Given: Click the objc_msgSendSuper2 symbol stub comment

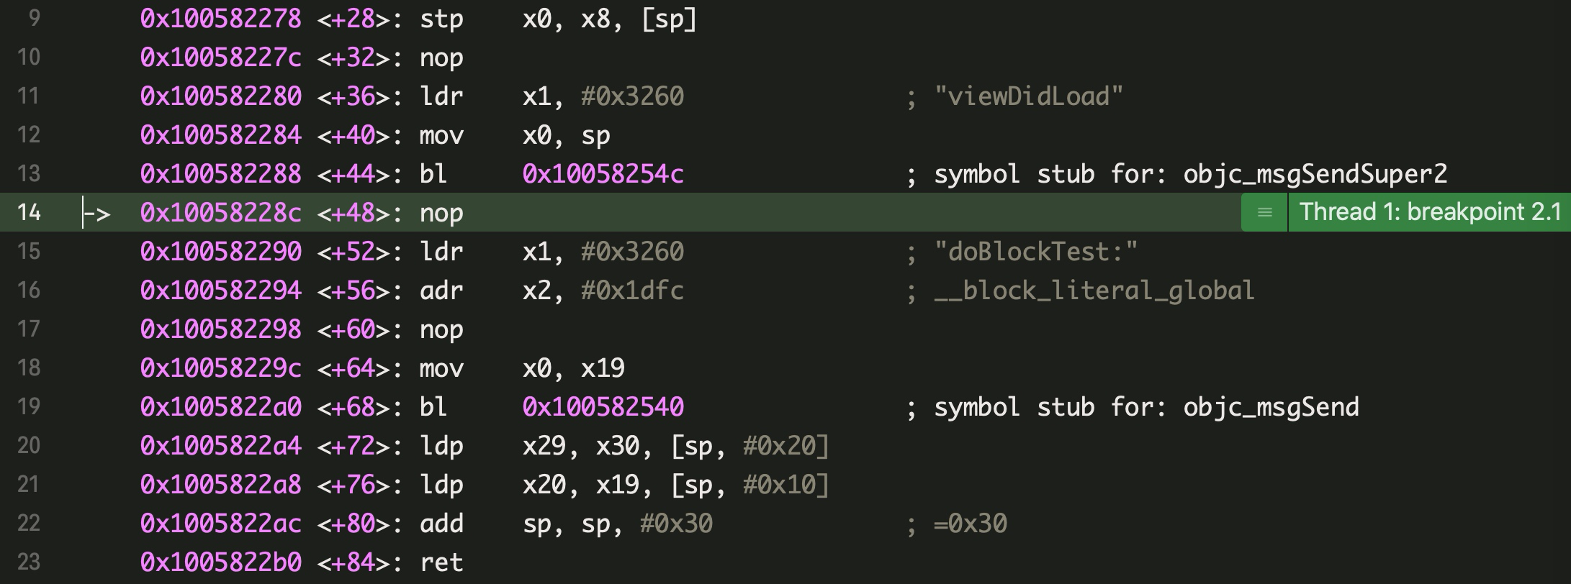Looking at the screenshot, I should tap(1190, 174).
